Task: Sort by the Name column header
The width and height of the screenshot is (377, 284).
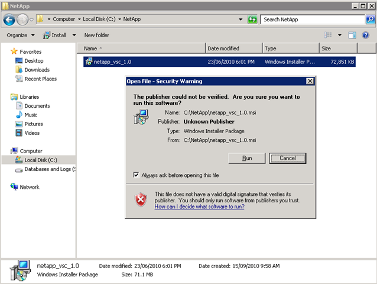Action: pyautogui.click(x=141, y=49)
